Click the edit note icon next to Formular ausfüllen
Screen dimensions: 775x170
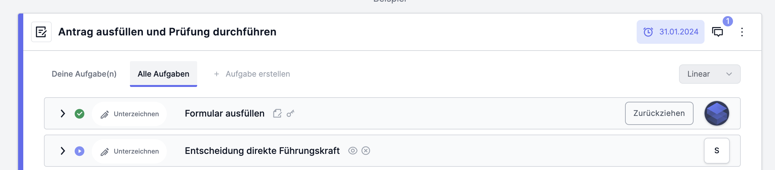coord(277,113)
